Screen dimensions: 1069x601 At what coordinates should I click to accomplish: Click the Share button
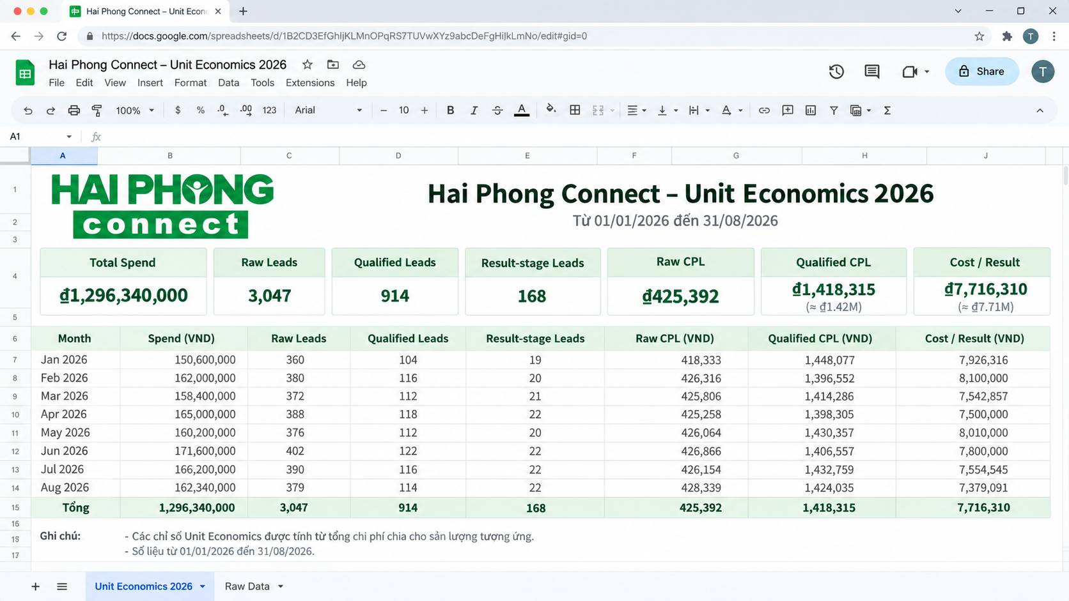(982, 72)
